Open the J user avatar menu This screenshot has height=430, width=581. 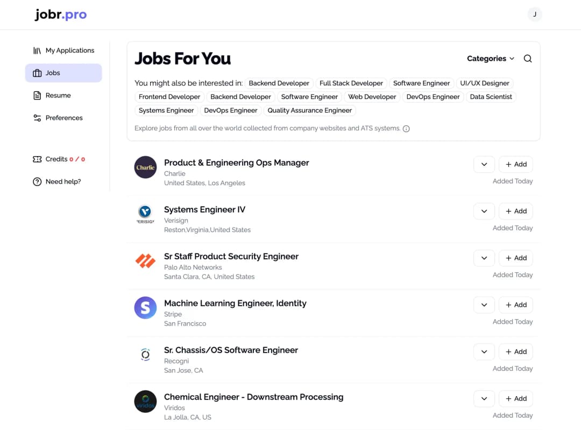pyautogui.click(x=534, y=14)
